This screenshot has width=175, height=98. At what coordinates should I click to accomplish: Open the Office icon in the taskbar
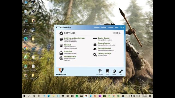(x=95, y=96)
